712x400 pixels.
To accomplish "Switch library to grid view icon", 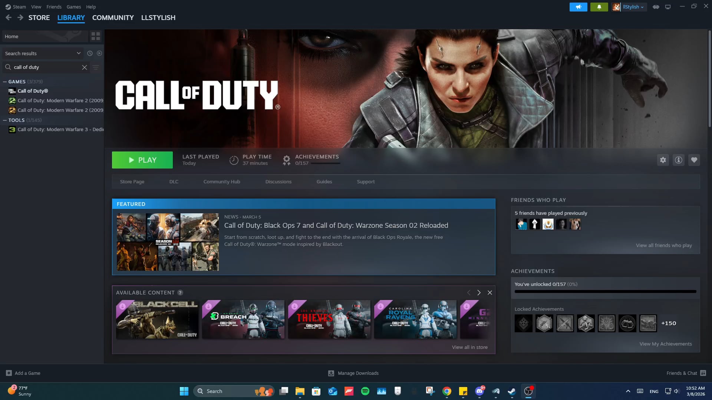I will 96,36.
